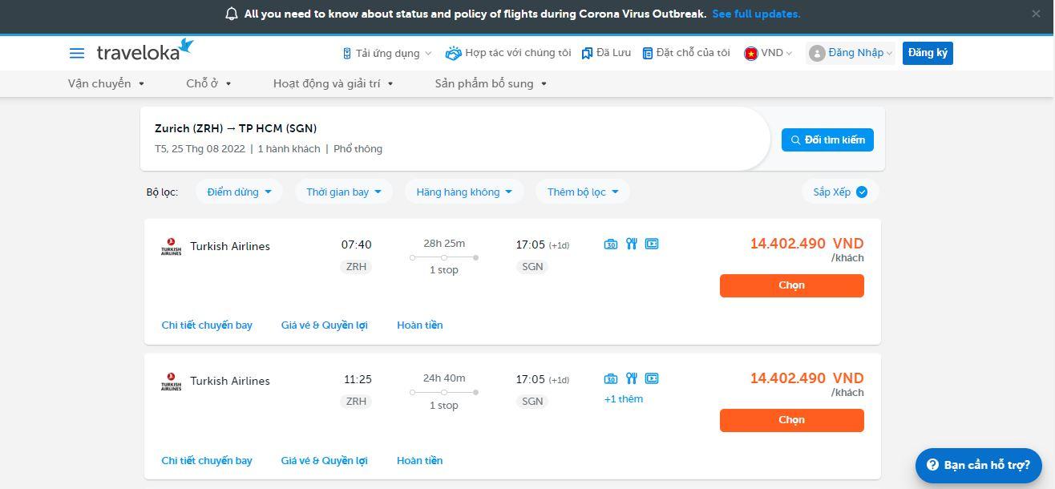Click Bạn cần hỗ trợ help bubble
1055x489 pixels.
click(x=978, y=465)
